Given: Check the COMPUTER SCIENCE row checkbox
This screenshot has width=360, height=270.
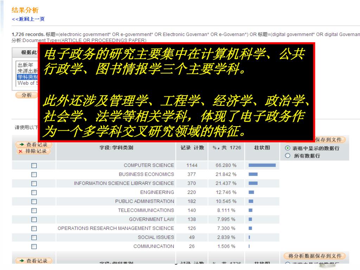Looking at the screenshot, I should [x=34, y=166].
